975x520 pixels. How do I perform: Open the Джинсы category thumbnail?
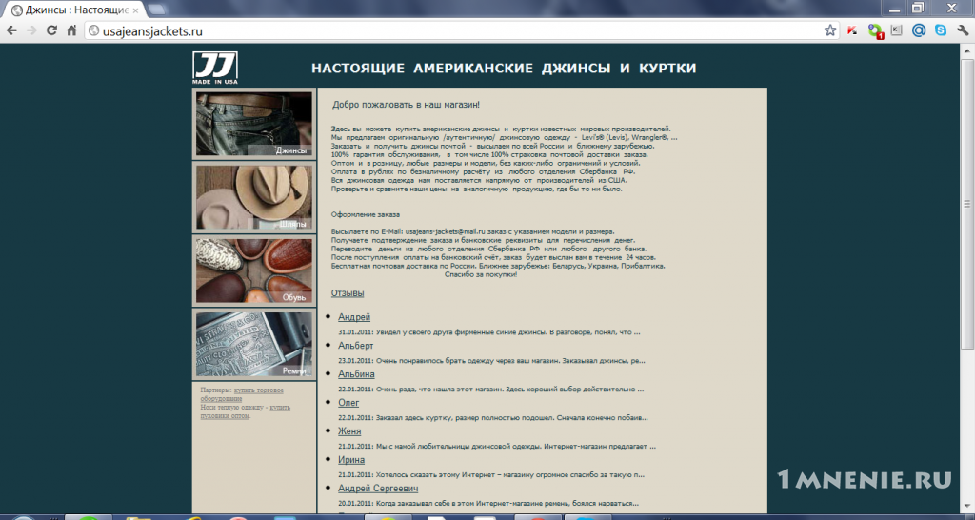pos(254,124)
